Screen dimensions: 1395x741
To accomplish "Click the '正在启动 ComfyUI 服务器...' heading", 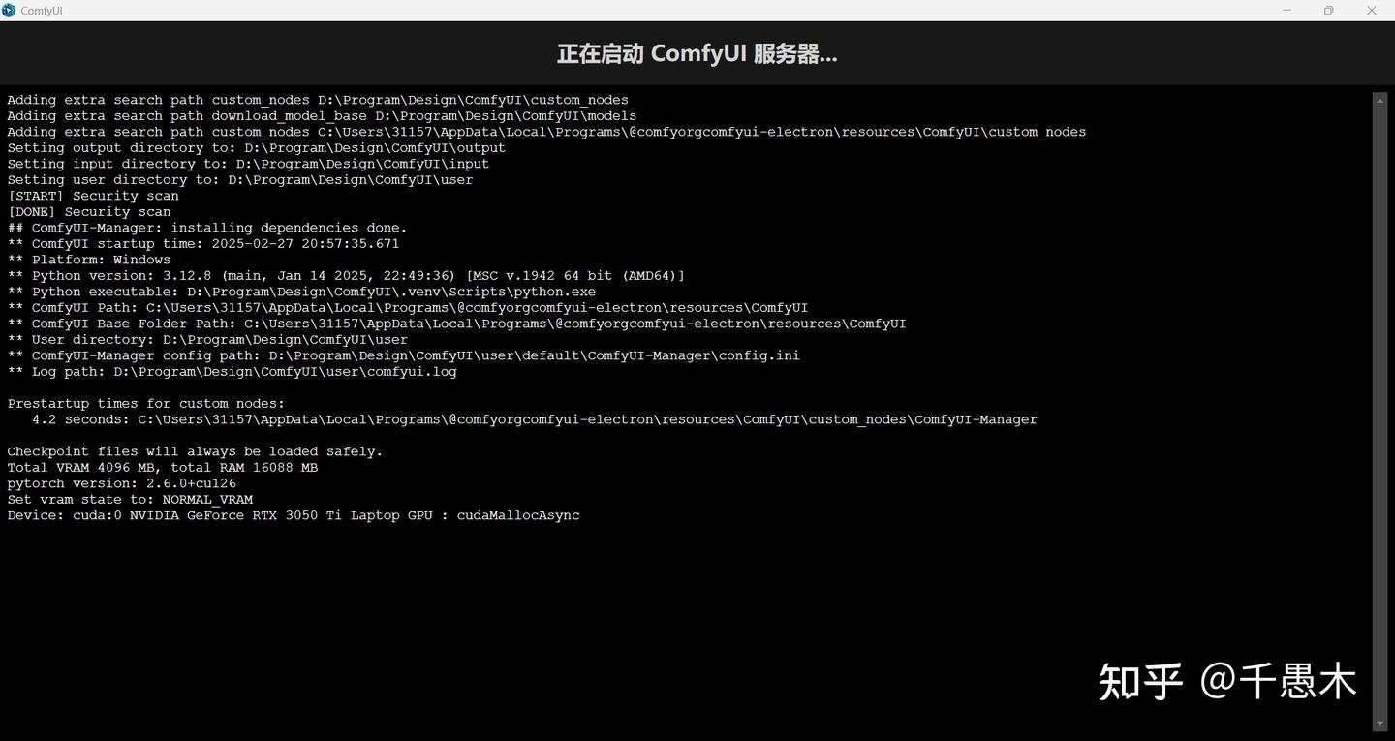I will coord(697,53).
